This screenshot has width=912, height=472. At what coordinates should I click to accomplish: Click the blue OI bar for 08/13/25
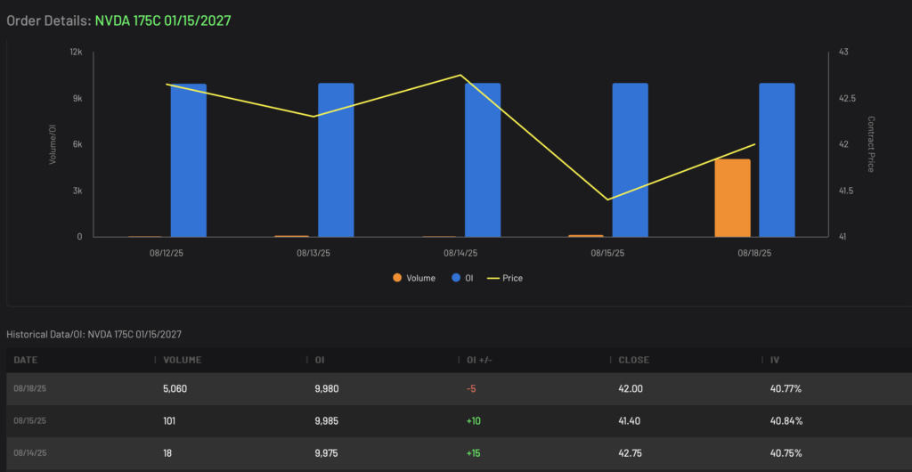pyautogui.click(x=336, y=159)
